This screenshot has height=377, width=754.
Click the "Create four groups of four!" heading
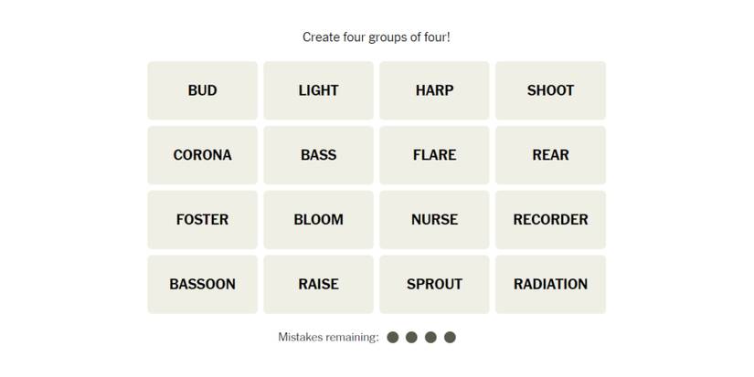point(377,37)
